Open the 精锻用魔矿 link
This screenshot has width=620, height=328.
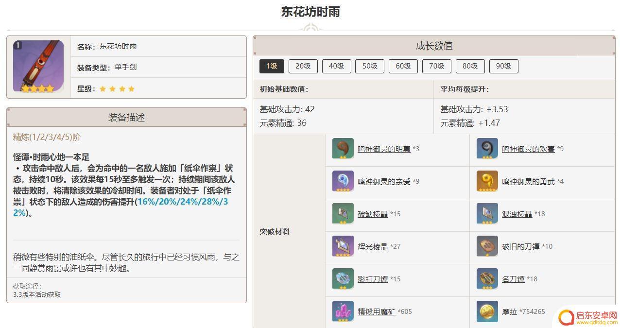pyautogui.click(x=377, y=311)
